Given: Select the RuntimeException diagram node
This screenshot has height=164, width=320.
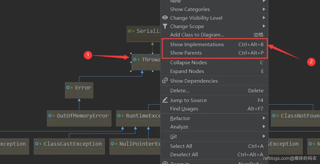Looking at the screenshot, I should click(139, 116).
